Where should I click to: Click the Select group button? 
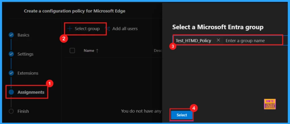point(84,29)
